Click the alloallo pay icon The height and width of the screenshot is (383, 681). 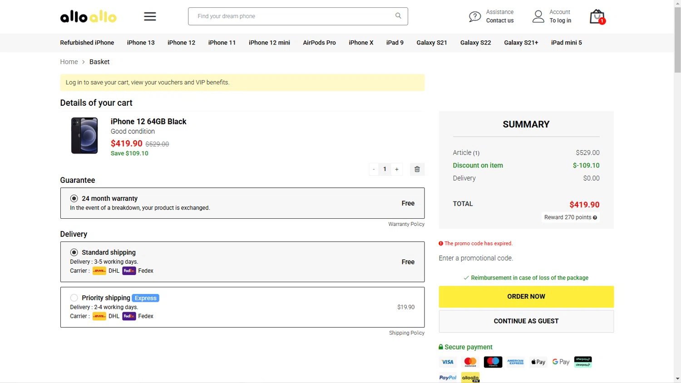470,378
